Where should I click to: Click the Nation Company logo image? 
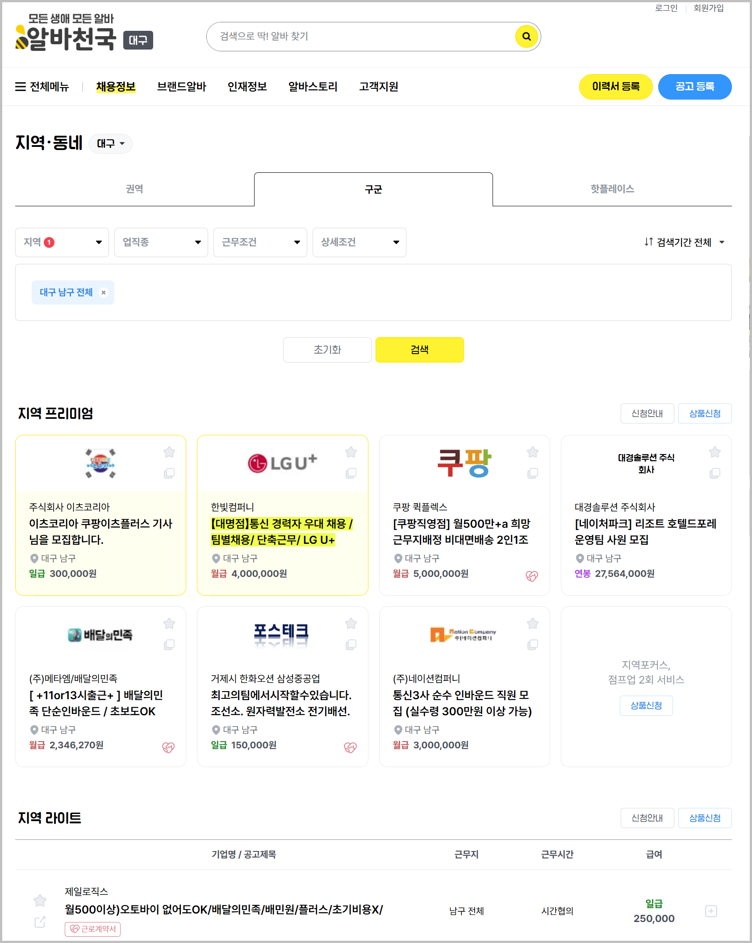(x=463, y=634)
